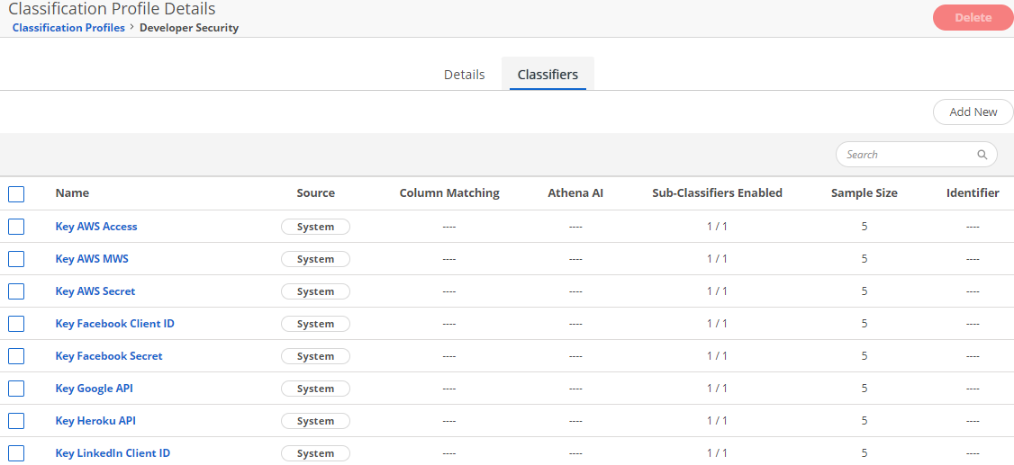Check the Key AWS MWS row checkbox

[16, 259]
